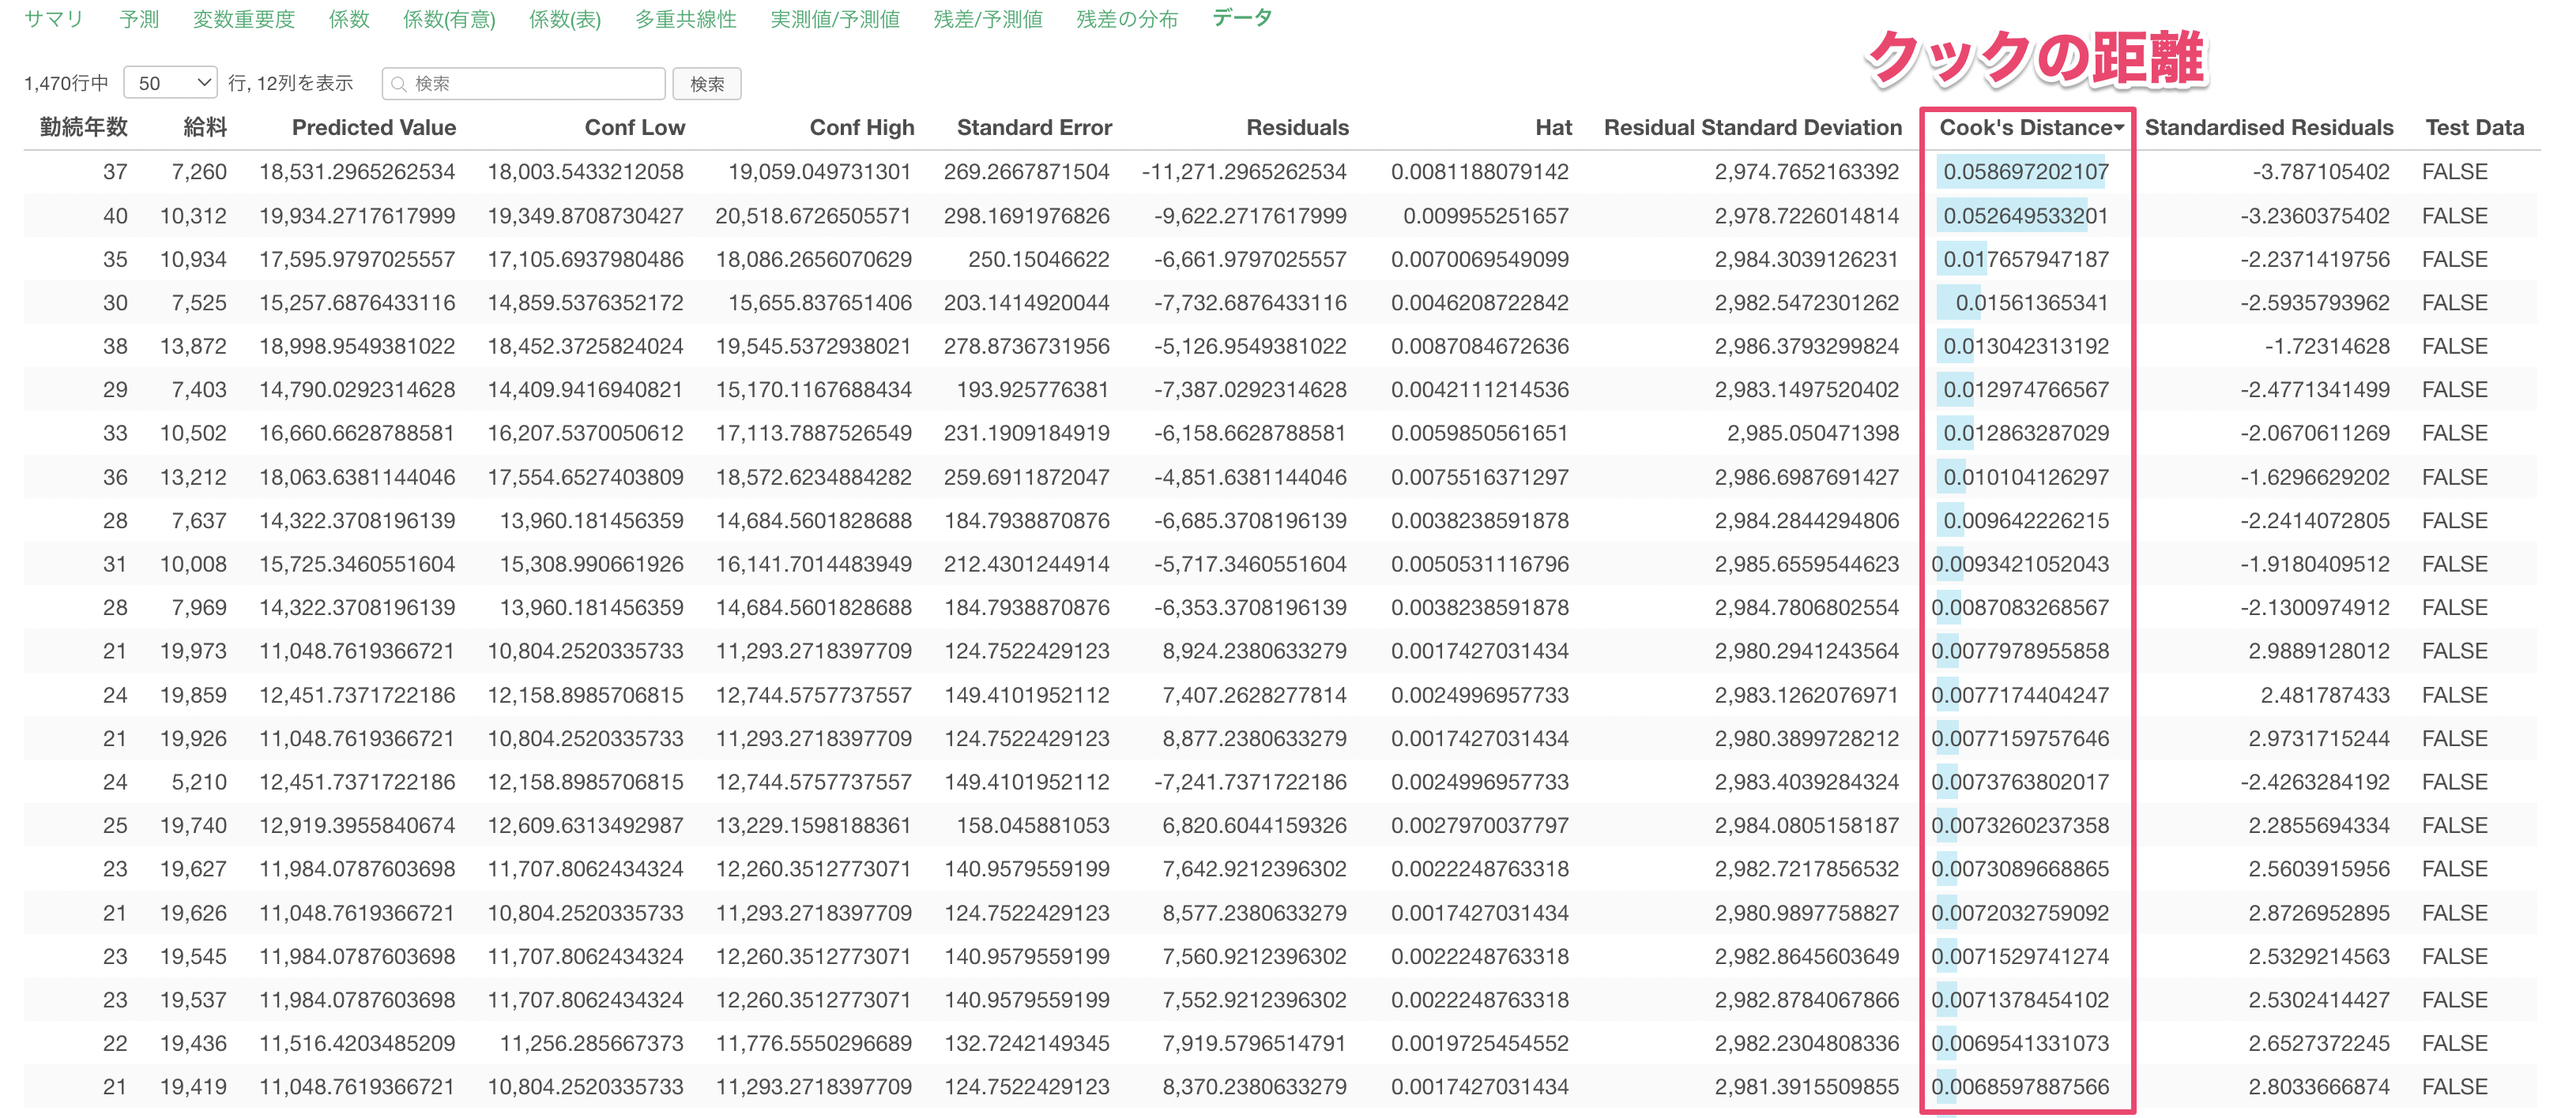The width and height of the screenshot is (2576, 1118).
Task: Click the Standard Error column header
Action: (x=1034, y=127)
